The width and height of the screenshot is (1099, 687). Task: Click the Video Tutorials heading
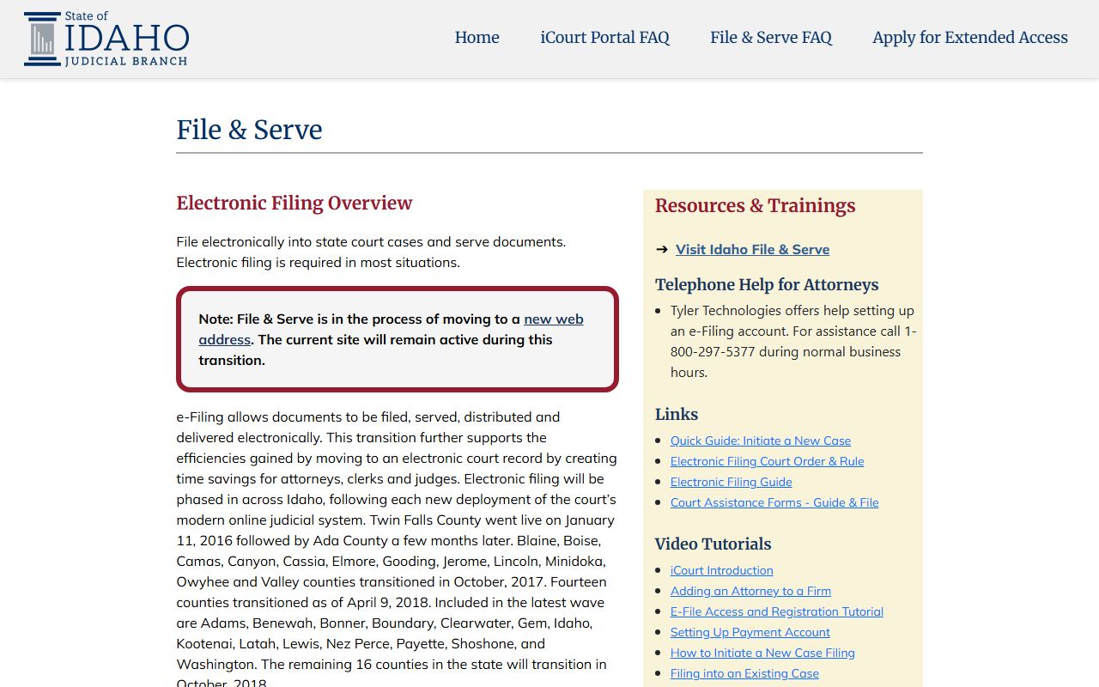[713, 544]
